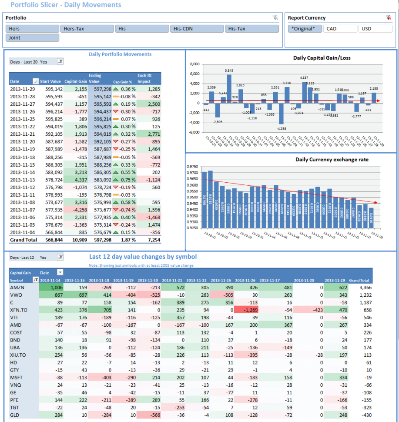Screen dimensions: 399x422
Task: Open the Date field dropdown in the symbols table
Action: pyautogui.click(x=60, y=273)
